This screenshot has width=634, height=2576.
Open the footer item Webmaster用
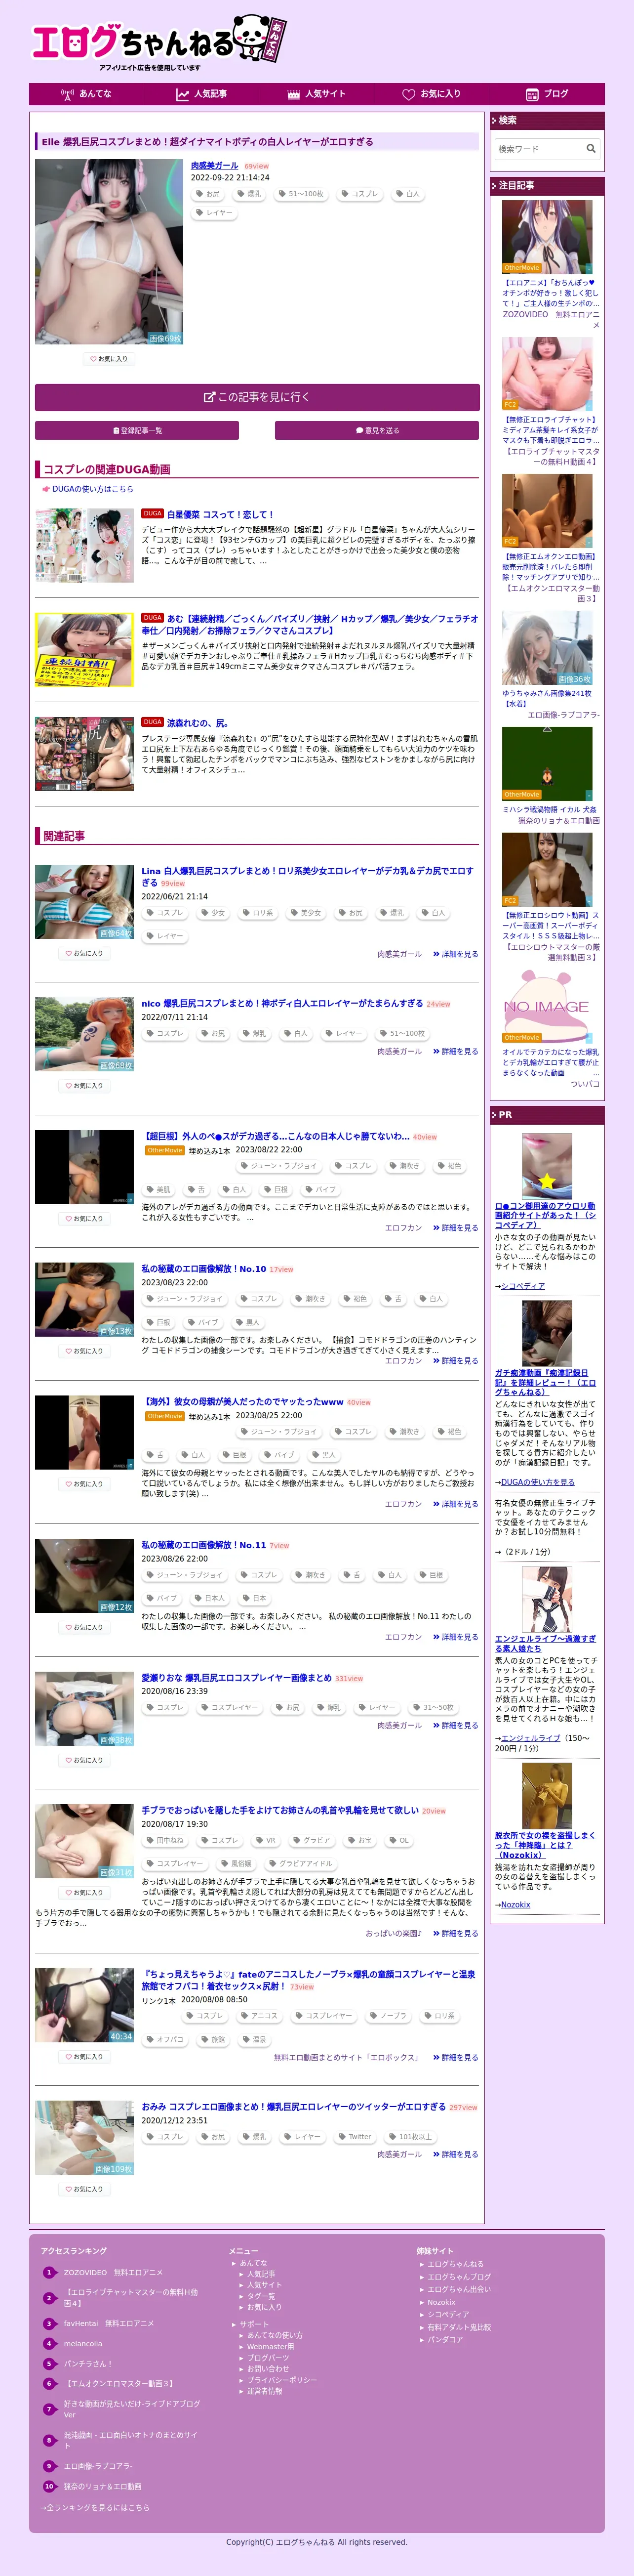tap(270, 2346)
